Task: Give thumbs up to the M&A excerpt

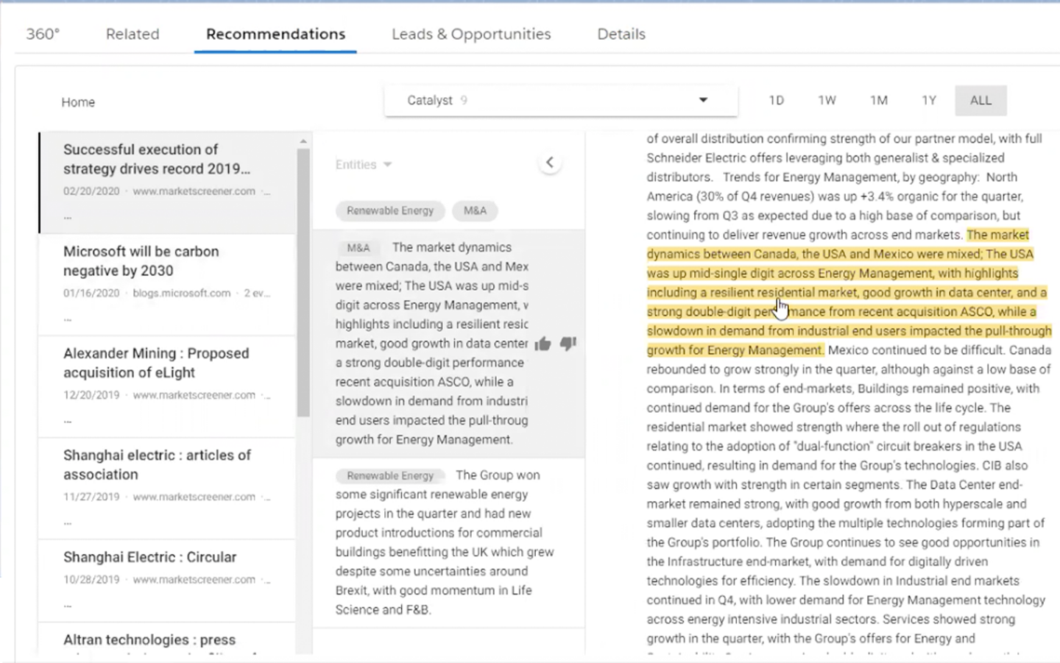Action: pyautogui.click(x=543, y=344)
